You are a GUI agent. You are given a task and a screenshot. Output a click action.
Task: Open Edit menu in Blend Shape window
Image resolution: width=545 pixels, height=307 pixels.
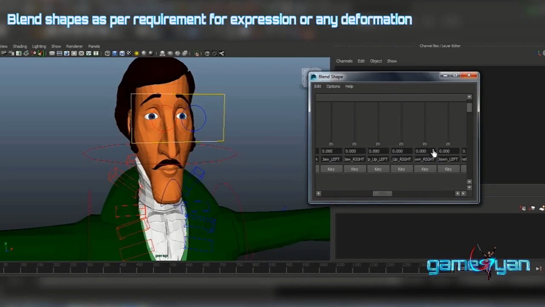(318, 86)
